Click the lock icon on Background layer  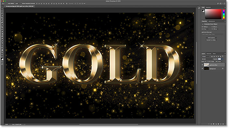click(223, 69)
